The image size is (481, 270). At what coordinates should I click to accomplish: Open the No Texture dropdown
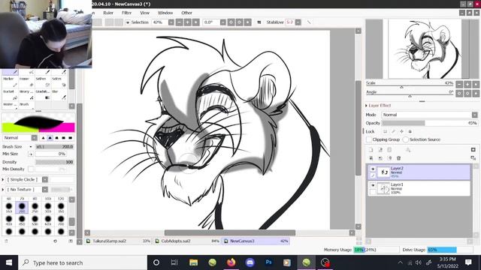tap(45, 190)
